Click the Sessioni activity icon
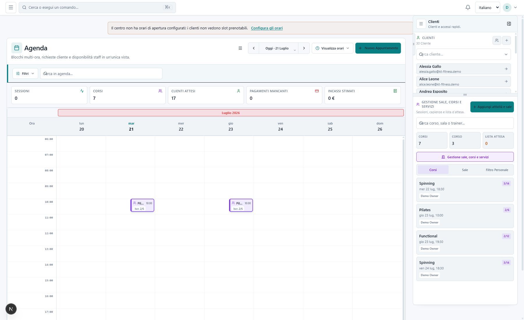524x320 pixels. pos(82,91)
